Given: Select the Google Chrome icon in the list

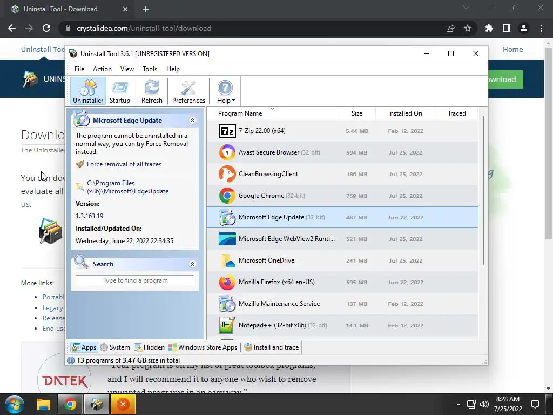Looking at the screenshot, I should tap(227, 196).
